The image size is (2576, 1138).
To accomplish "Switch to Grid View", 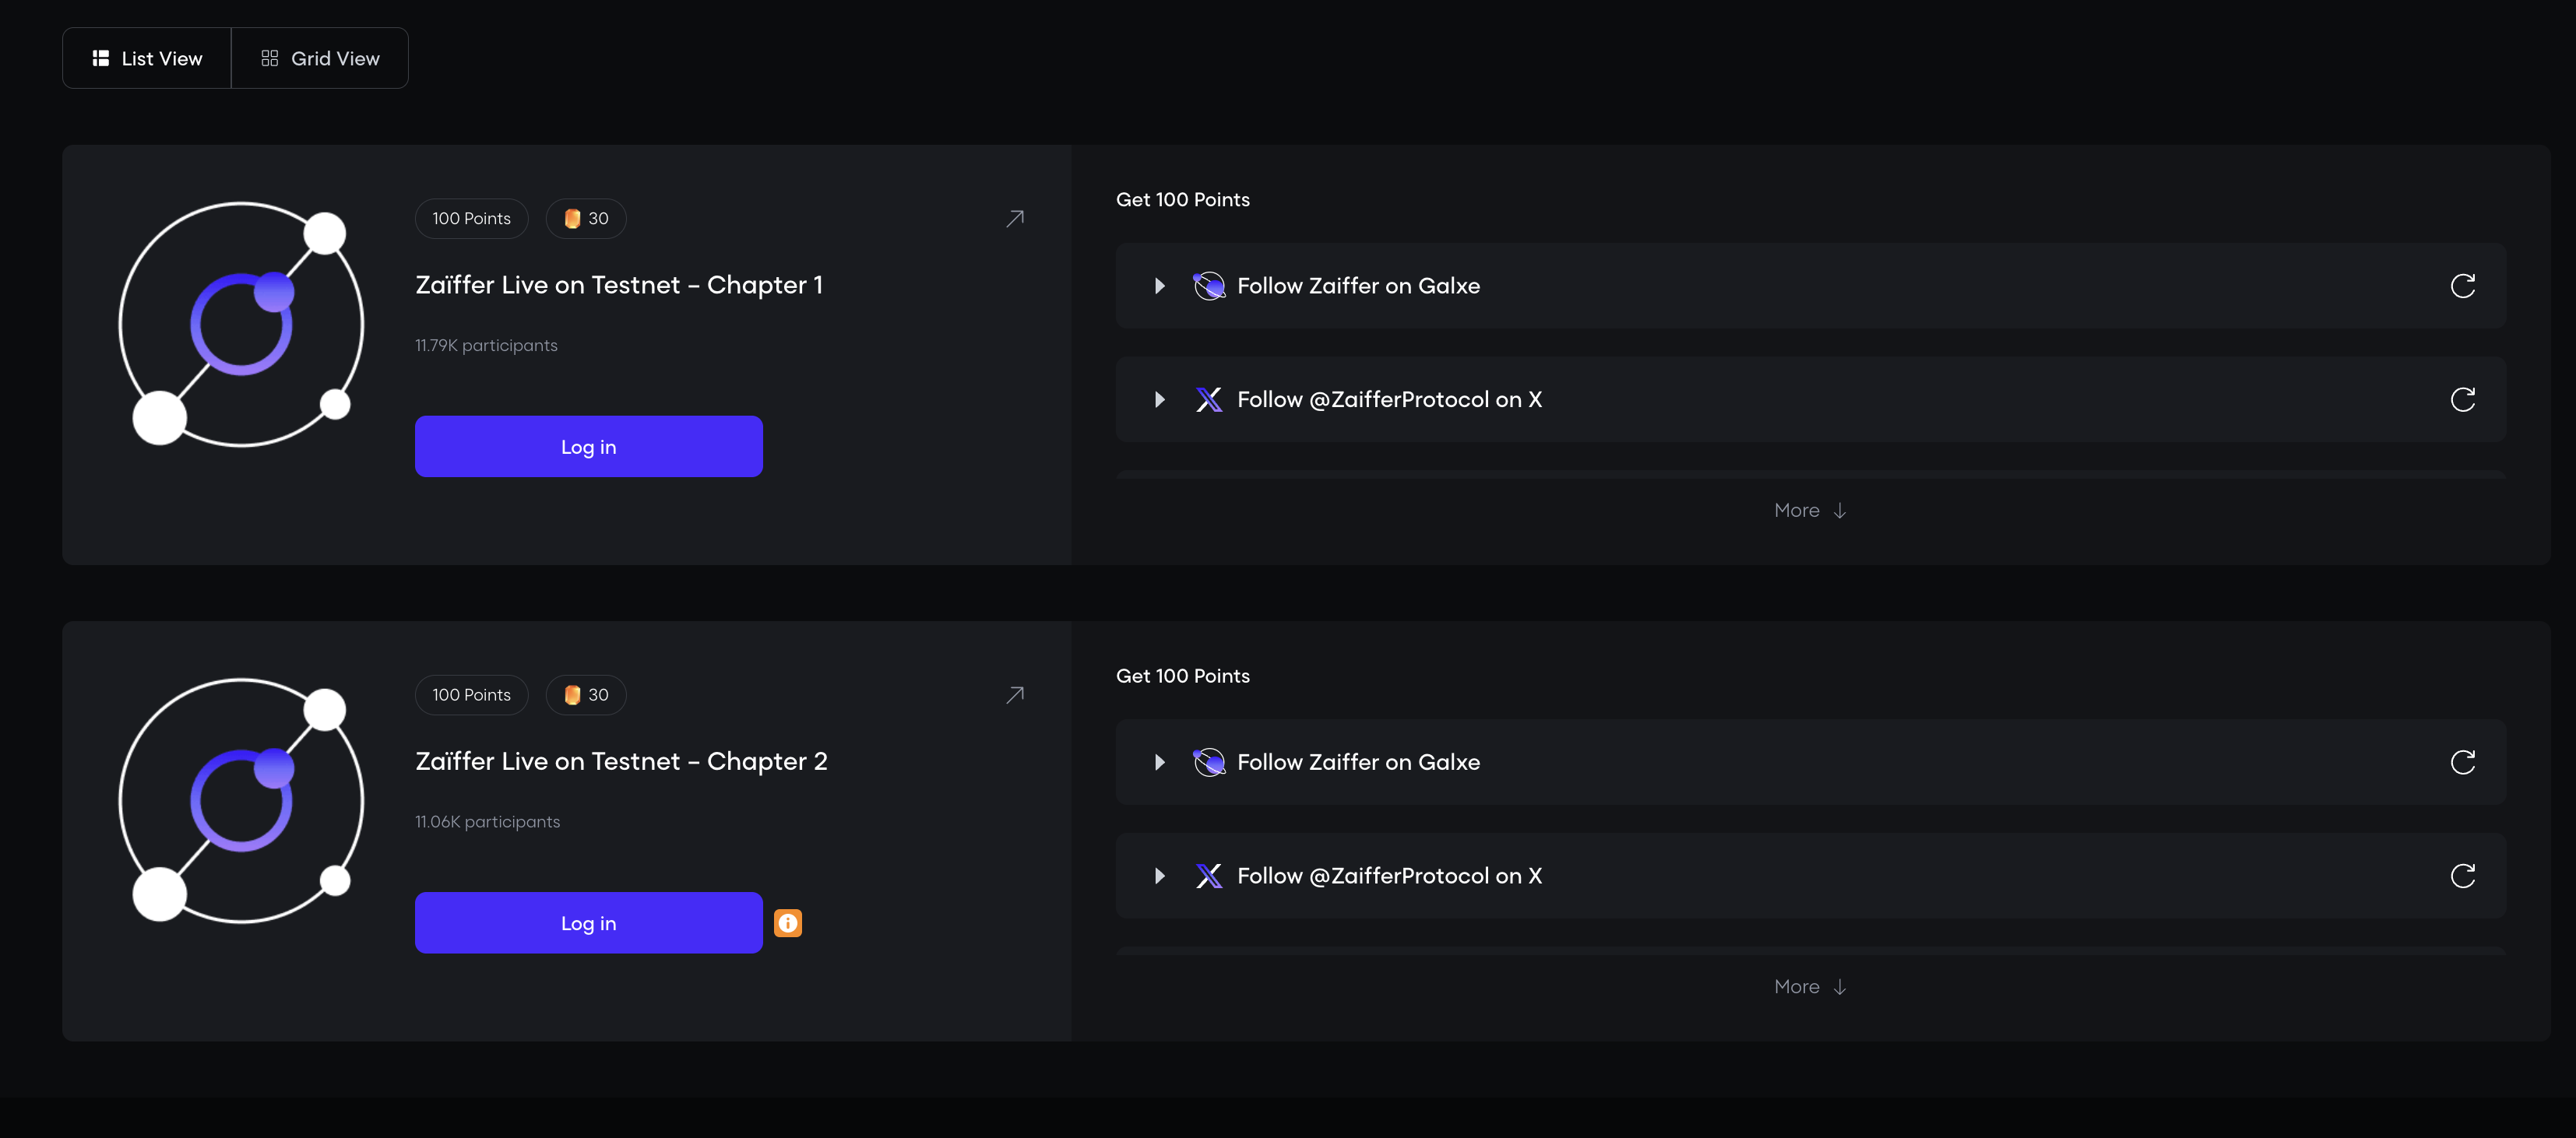I will coord(320,59).
